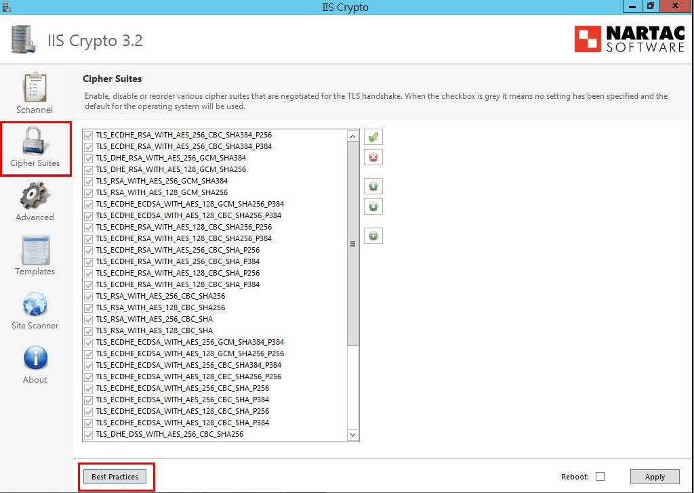The width and height of the screenshot is (694, 493).
Task: Click the cipher list scroll-up arrow
Action: pyautogui.click(x=352, y=136)
